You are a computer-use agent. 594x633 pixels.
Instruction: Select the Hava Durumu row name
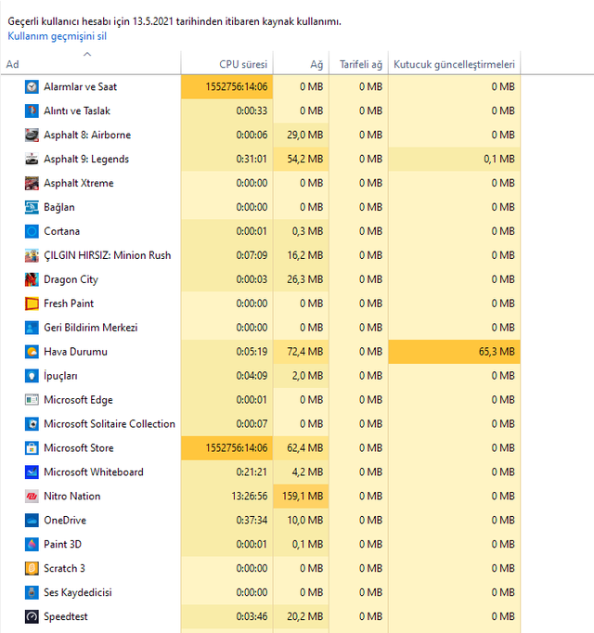[75, 352]
